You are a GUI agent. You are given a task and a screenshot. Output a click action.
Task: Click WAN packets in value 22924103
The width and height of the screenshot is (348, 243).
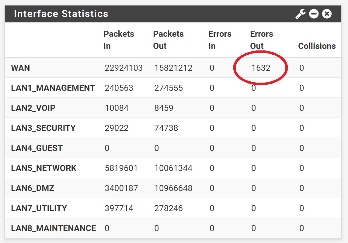tap(124, 68)
